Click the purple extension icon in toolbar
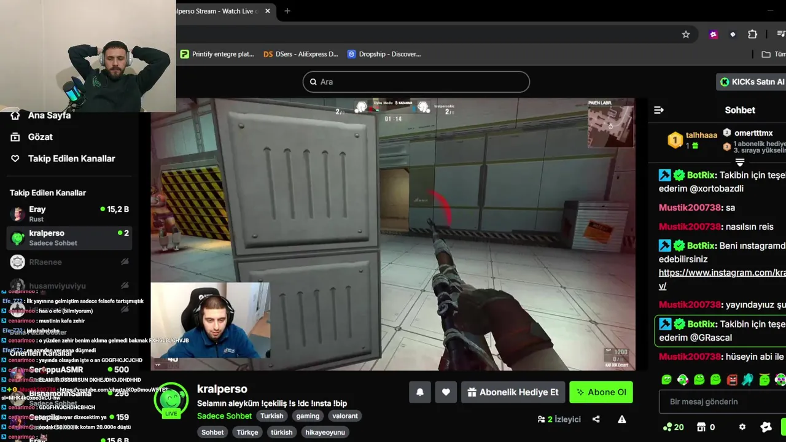The height and width of the screenshot is (442, 786). click(x=713, y=34)
